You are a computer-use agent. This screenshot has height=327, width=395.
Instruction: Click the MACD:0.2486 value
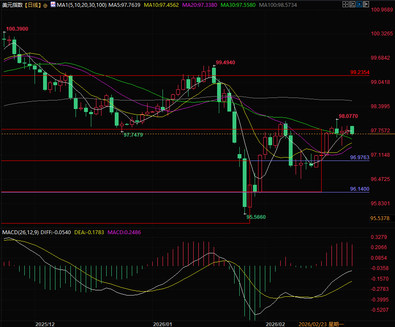124,232
